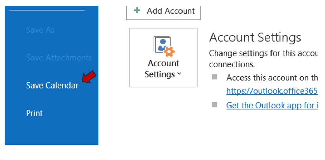The height and width of the screenshot is (160, 325).
Task: Click the white separator line above Save As
Action: coord(47,10)
